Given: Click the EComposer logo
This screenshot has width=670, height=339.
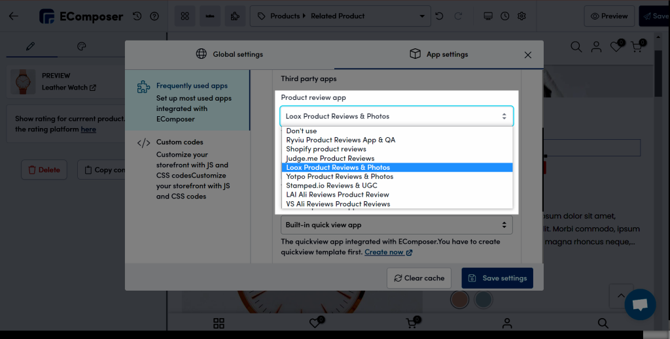Looking at the screenshot, I should [81, 16].
